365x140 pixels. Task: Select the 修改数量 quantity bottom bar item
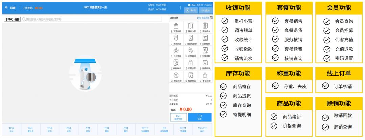pos(164,130)
